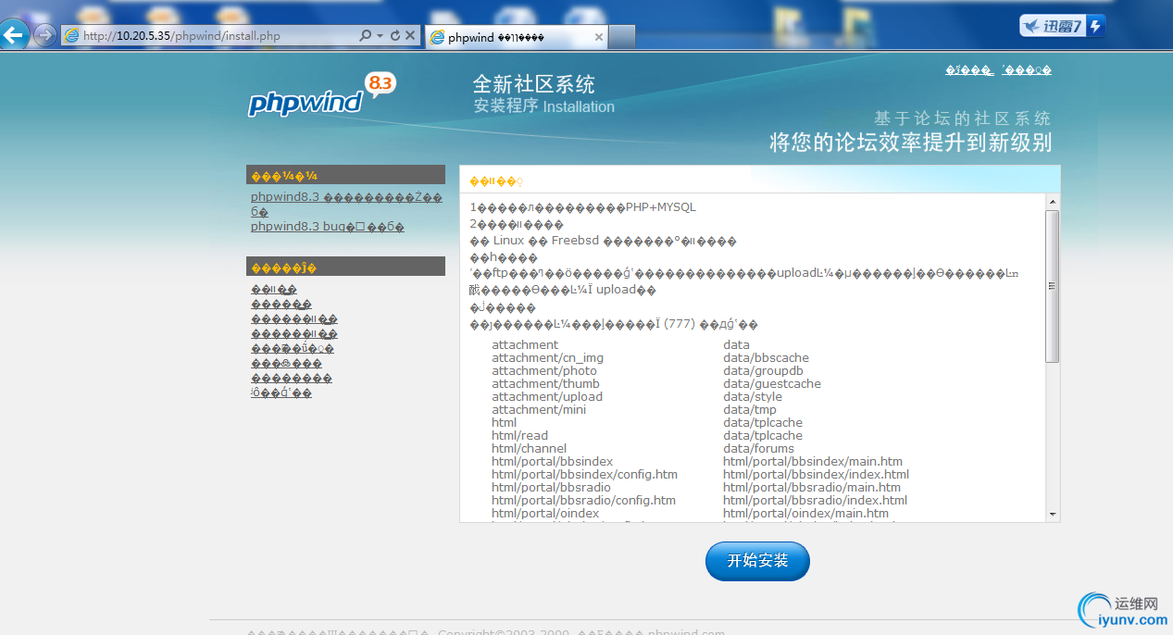Click the text 'attachment/thumb'

point(545,384)
